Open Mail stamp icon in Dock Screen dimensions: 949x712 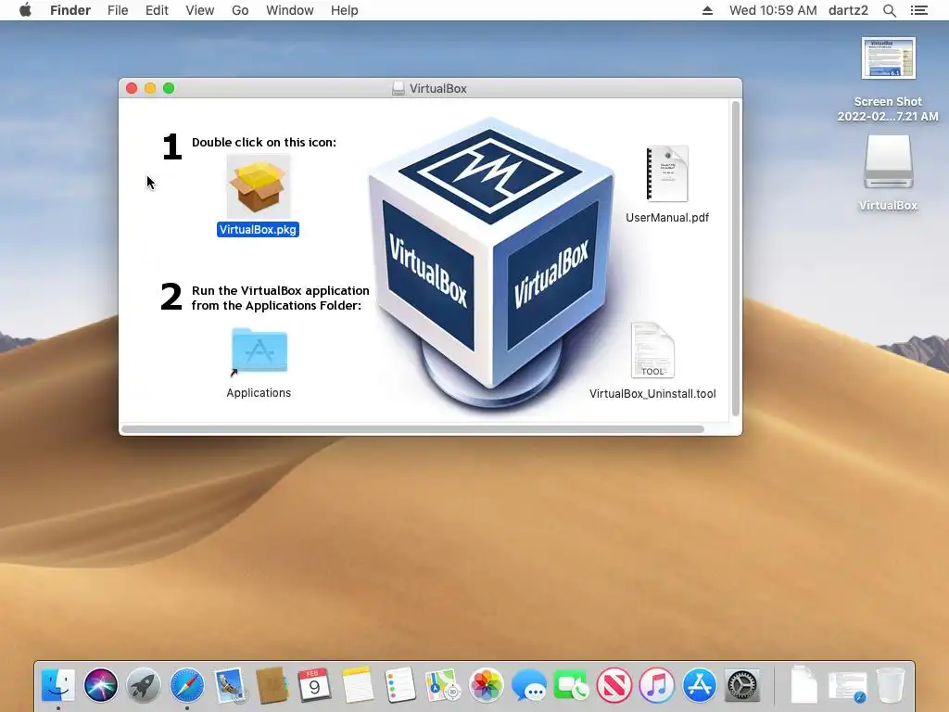click(x=230, y=685)
